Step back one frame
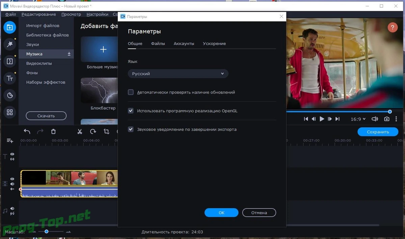405x239 pixels. [314, 119]
